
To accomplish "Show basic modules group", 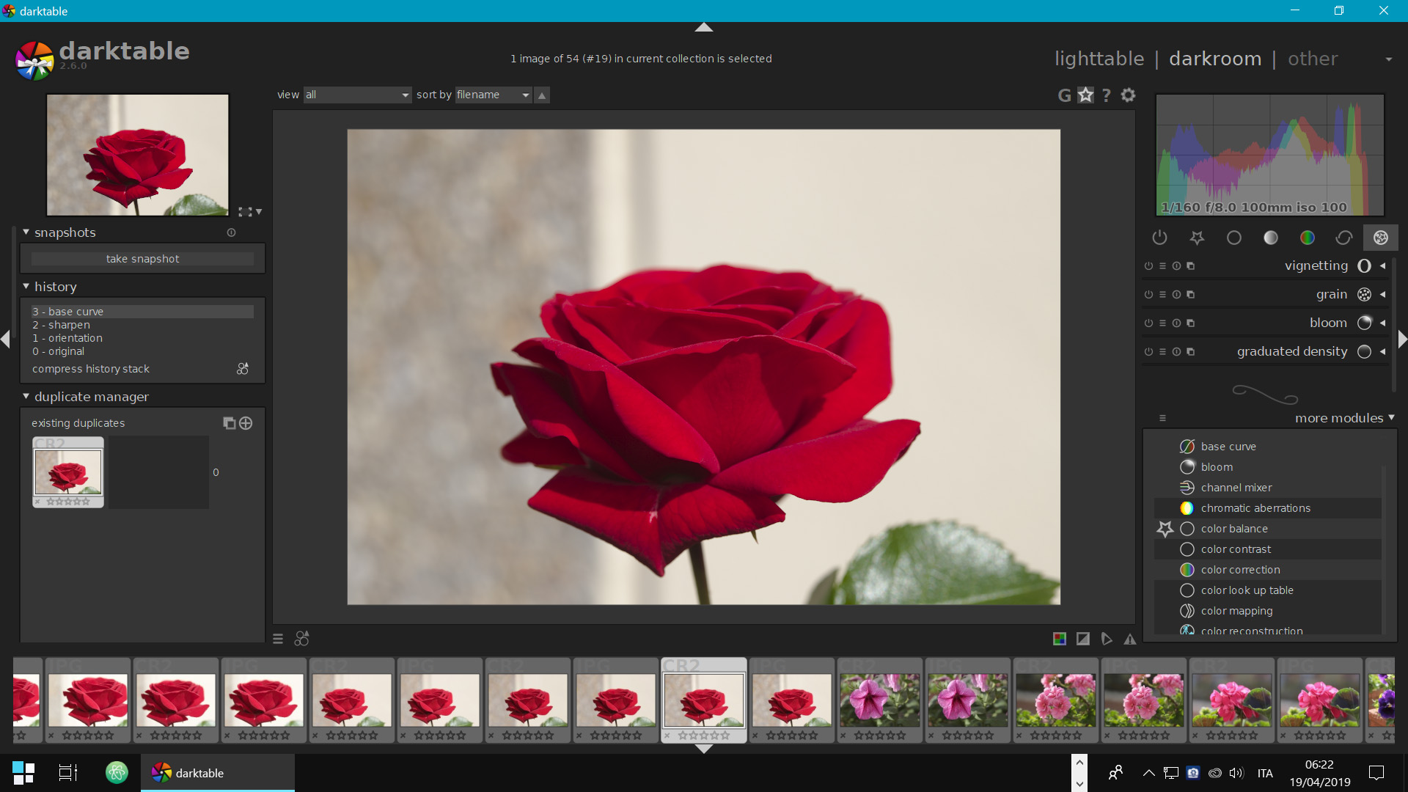I will pos(1234,238).
